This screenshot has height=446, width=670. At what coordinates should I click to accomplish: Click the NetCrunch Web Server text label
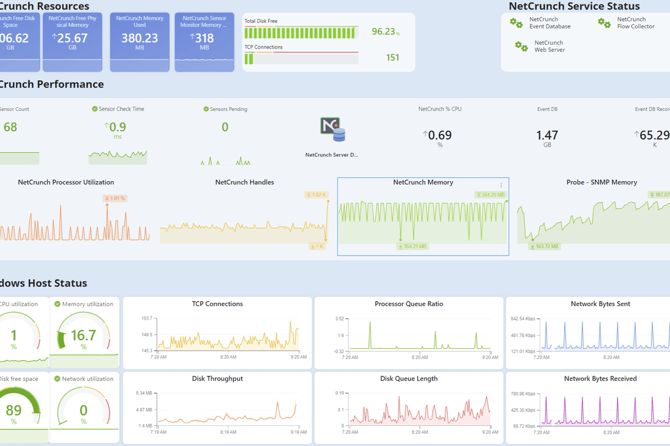(x=550, y=46)
